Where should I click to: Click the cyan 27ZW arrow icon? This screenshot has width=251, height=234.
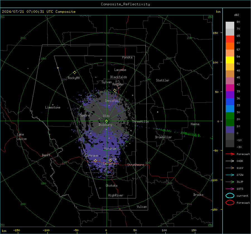click(230, 175)
